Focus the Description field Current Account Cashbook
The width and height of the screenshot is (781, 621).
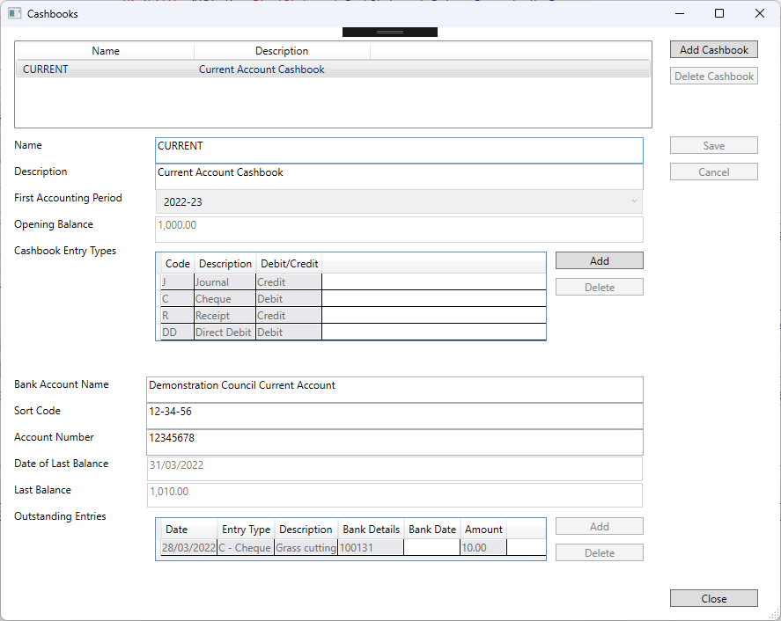pos(399,177)
